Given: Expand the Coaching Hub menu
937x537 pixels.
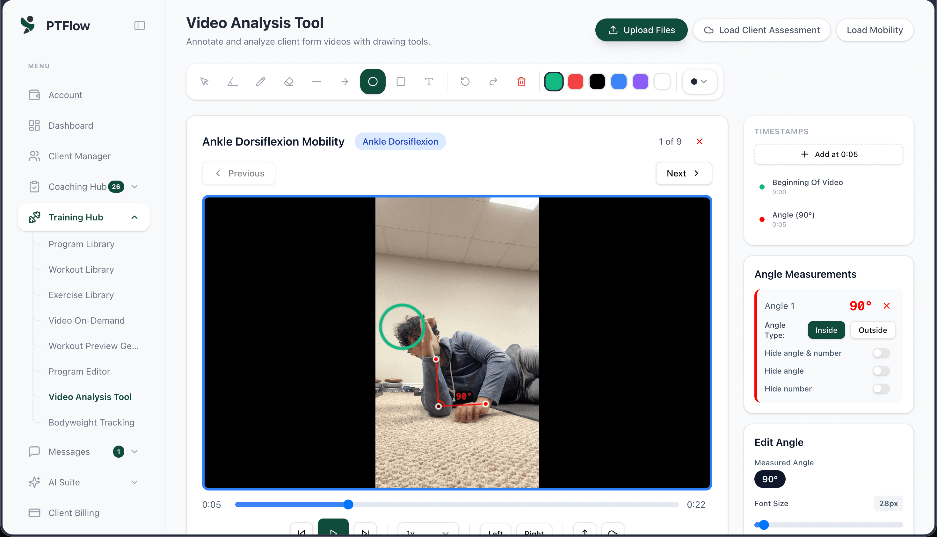Looking at the screenshot, I should 135,187.
